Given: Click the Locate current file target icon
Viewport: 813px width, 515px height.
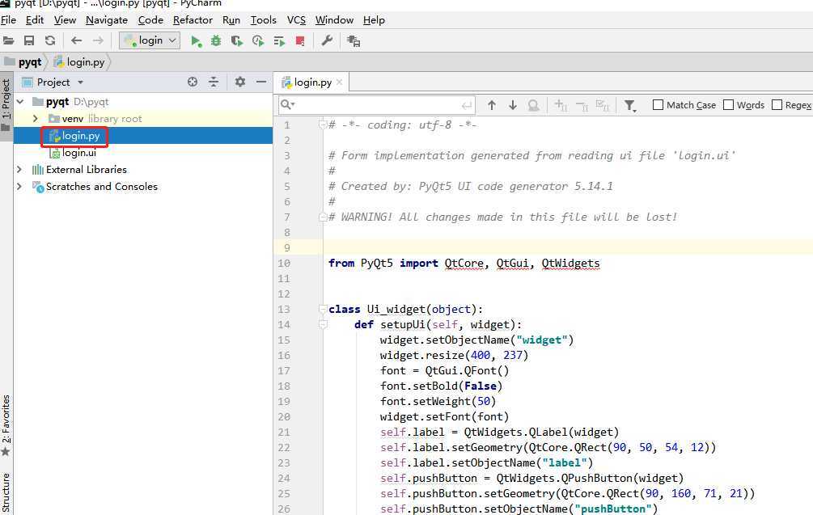Looking at the screenshot, I should pos(193,82).
